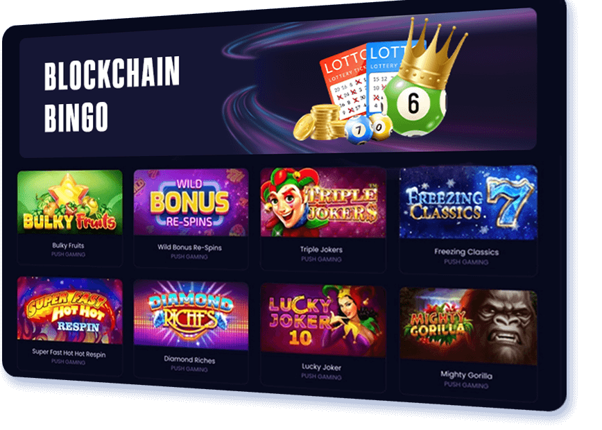Open Super Fast Hot Hot Respin thumbnail
Image resolution: width=602 pixels, height=430 pixels.
coord(70,310)
